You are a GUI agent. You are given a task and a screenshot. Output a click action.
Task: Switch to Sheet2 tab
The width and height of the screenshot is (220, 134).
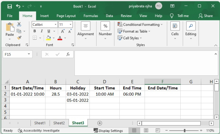coord(59,123)
